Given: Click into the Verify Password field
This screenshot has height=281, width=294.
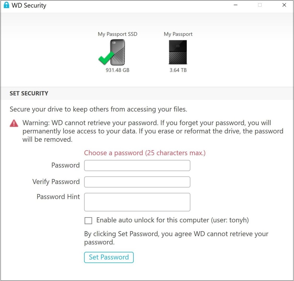Looking at the screenshot, I should [137, 182].
